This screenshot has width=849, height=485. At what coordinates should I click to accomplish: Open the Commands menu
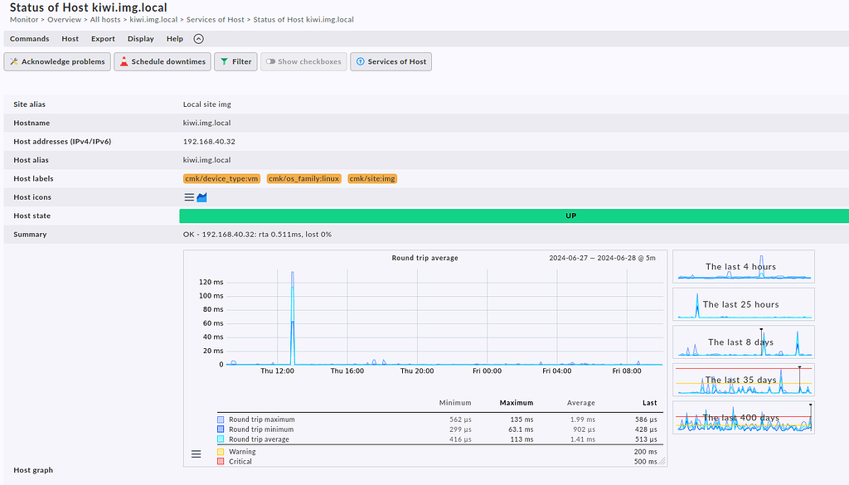[x=29, y=39]
